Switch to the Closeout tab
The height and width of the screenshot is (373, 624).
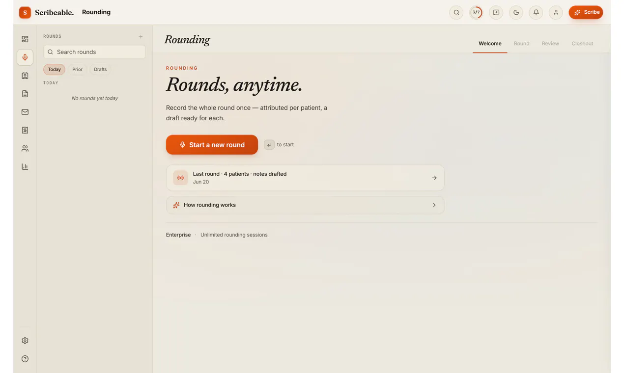coord(582,43)
